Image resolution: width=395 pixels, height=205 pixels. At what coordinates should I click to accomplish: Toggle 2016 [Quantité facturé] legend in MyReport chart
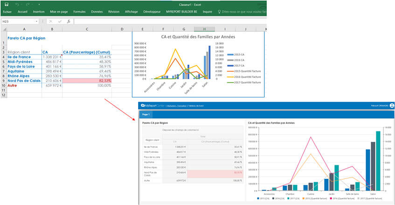[342, 199]
